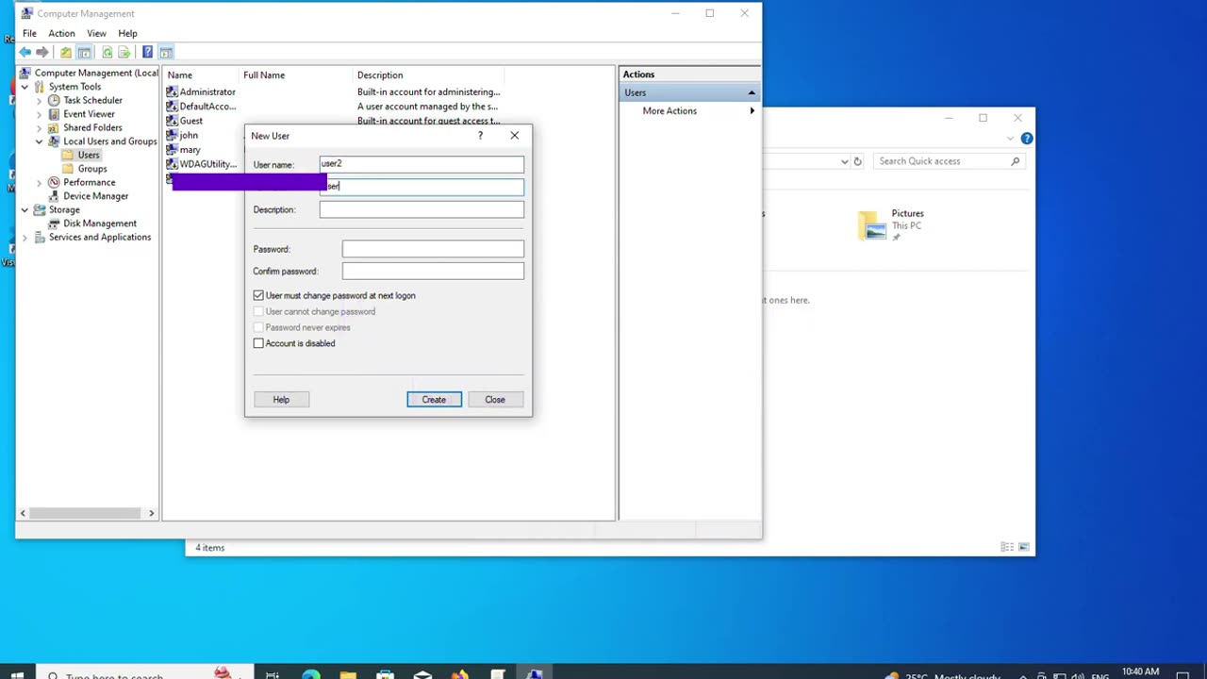This screenshot has width=1207, height=679.
Task: Click the Create button in New User dialog
Action: pos(434,400)
